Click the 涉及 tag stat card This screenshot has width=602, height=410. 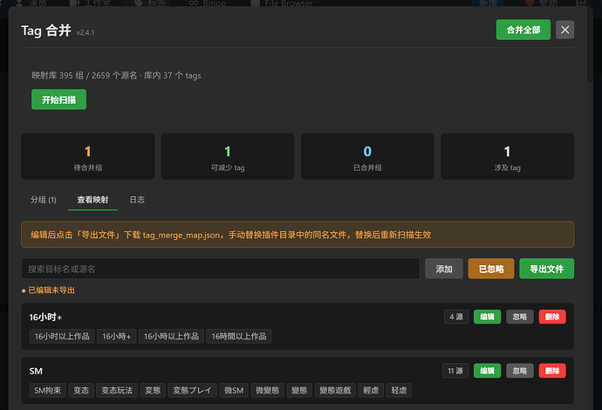(507, 156)
